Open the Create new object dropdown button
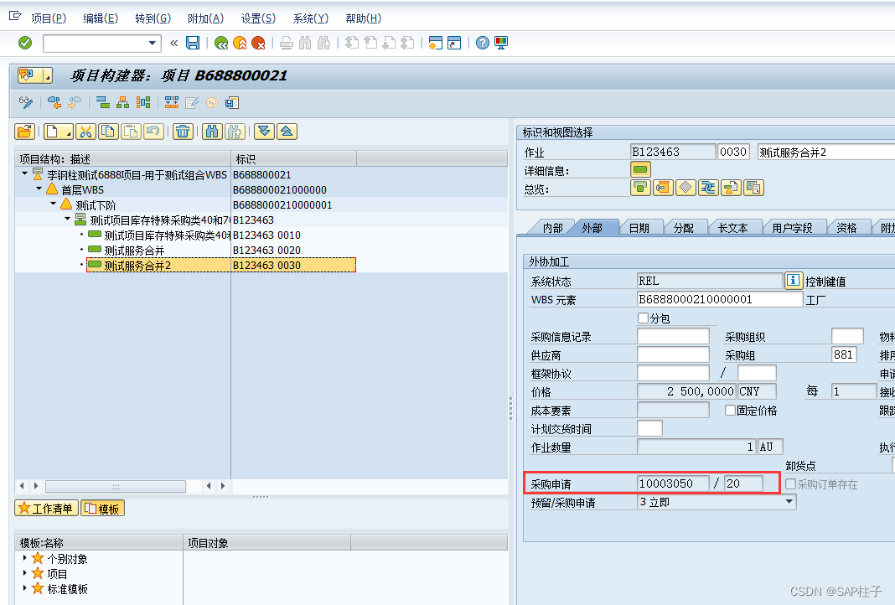The image size is (895, 605). click(58, 132)
